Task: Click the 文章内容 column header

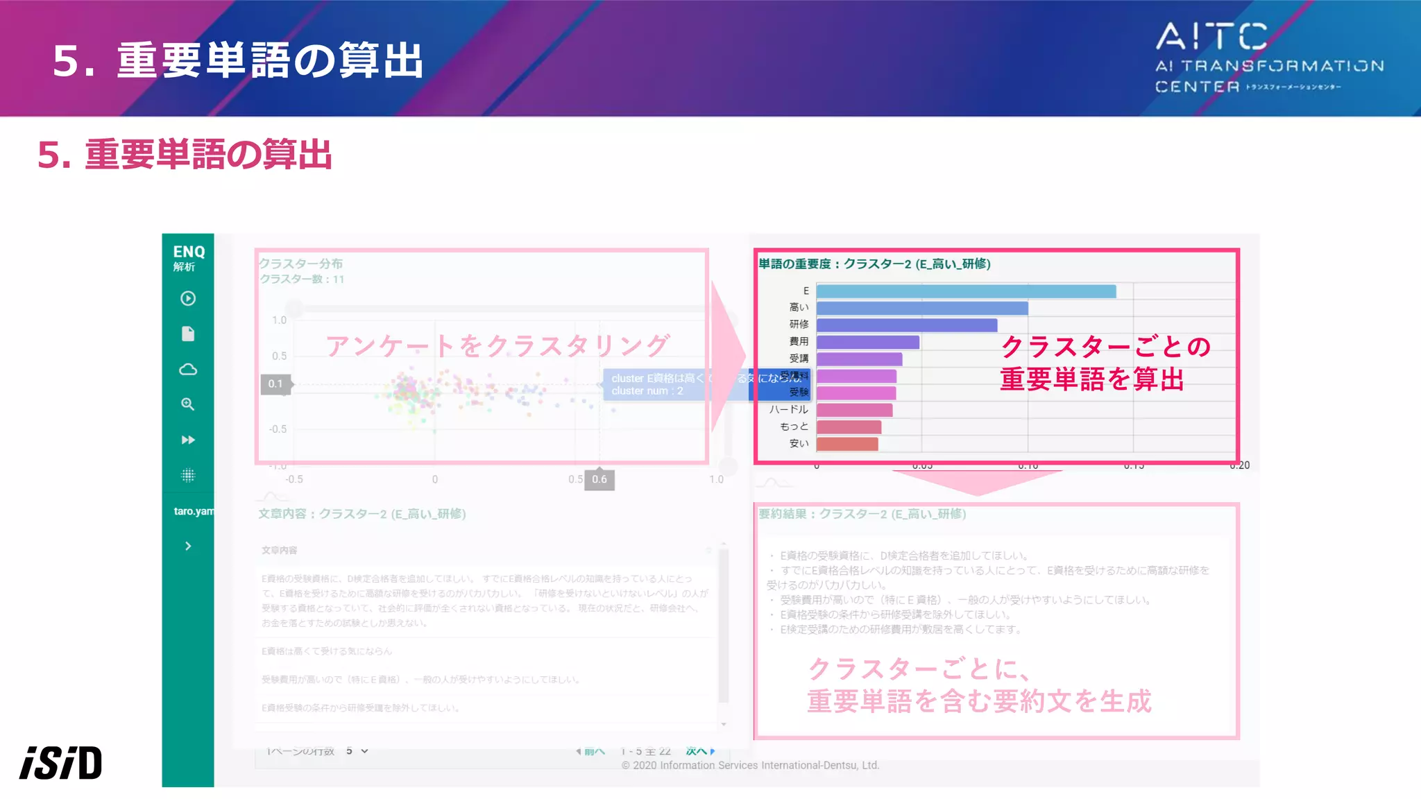Action: (x=280, y=550)
